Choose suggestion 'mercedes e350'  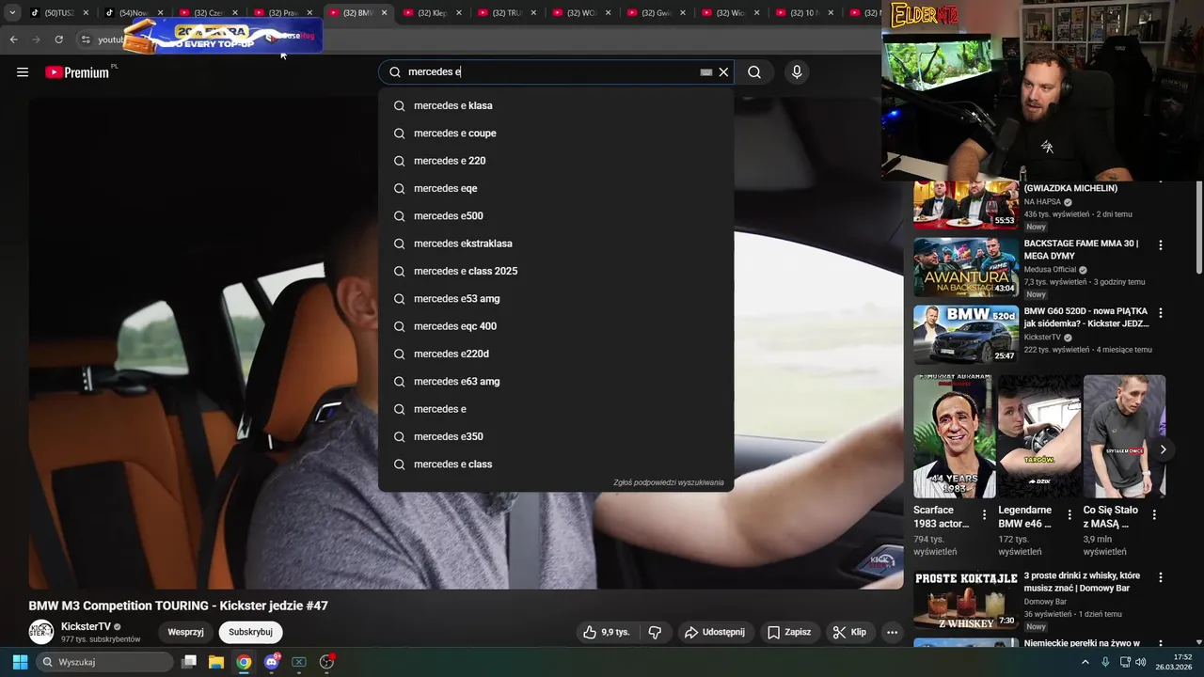tap(556, 436)
